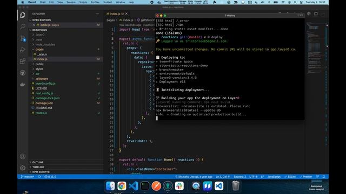Click the Ln 3, Col 41 status item
346x194 pixels.
(223, 177)
